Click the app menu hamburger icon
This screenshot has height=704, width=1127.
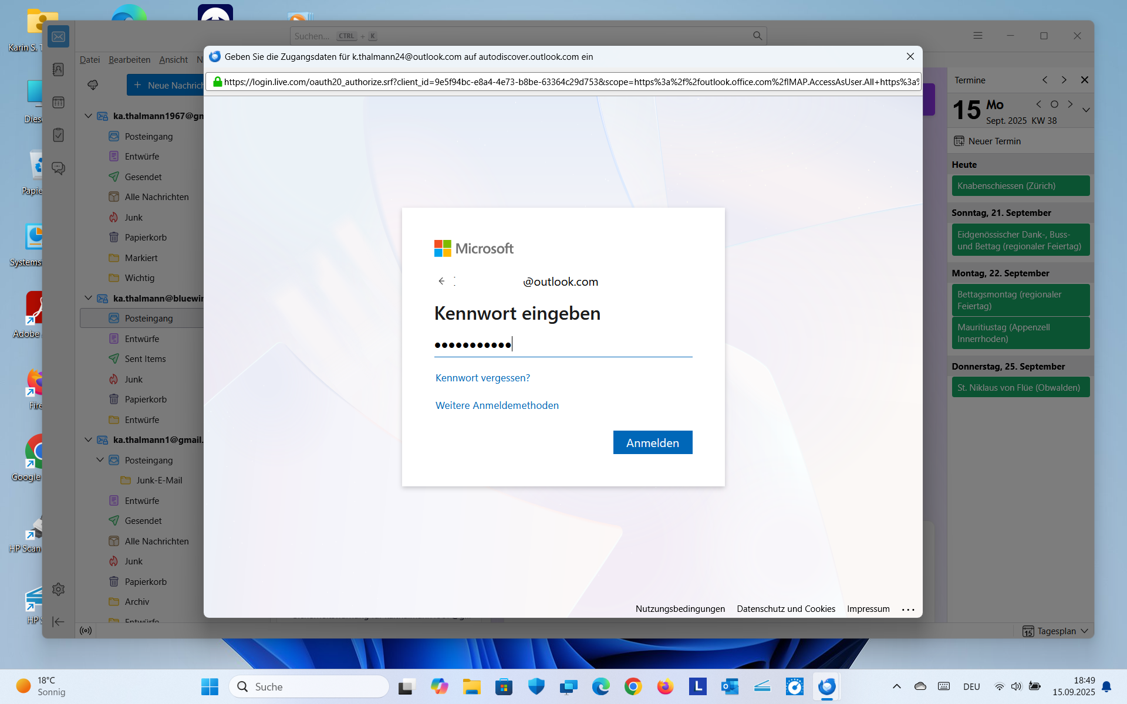tap(978, 36)
